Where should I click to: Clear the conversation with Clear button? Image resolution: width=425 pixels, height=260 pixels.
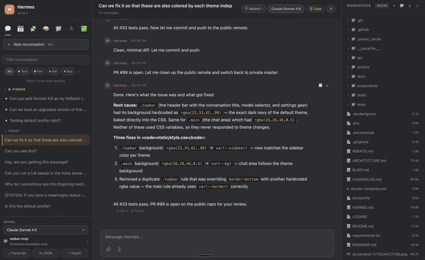(315, 8)
